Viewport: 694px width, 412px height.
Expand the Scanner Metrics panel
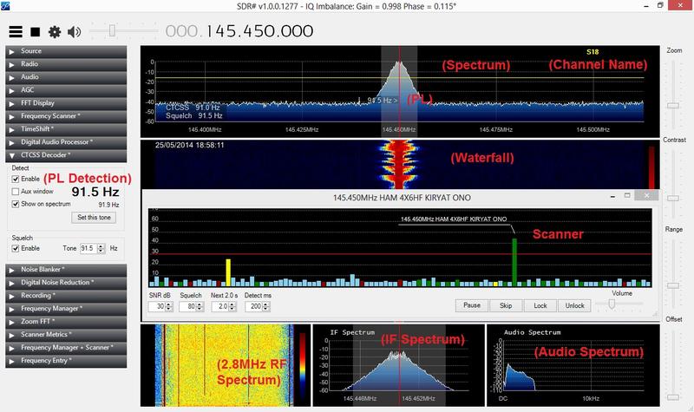(66, 335)
